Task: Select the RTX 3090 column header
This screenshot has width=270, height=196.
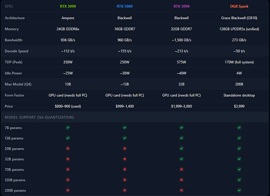Action: click(x=68, y=6)
